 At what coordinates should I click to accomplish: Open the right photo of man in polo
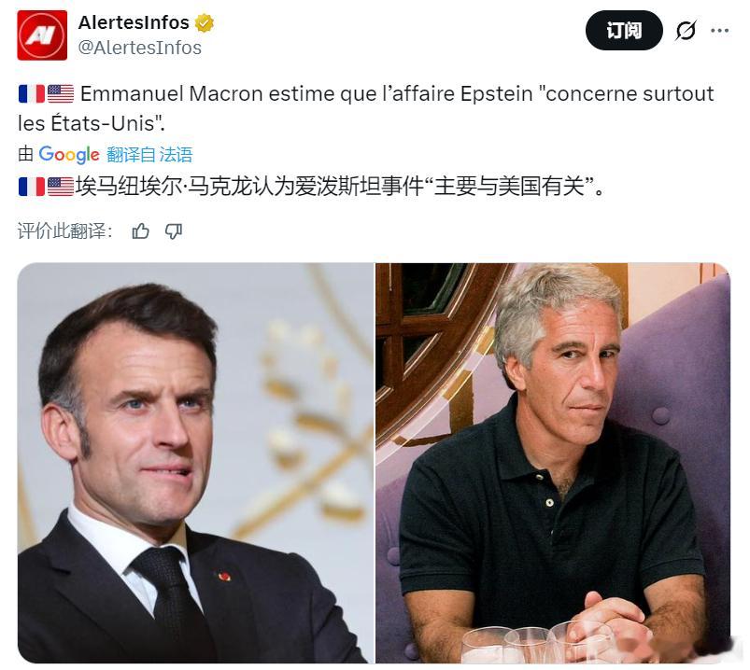pyautogui.click(x=553, y=463)
